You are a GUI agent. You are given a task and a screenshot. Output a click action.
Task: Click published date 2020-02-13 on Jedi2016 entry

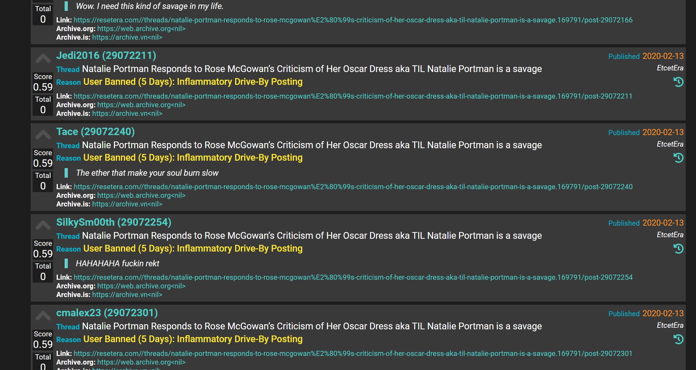point(663,56)
